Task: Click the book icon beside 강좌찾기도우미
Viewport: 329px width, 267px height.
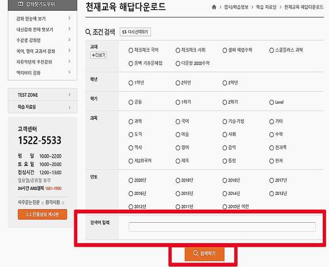Action: (x=20, y=3)
